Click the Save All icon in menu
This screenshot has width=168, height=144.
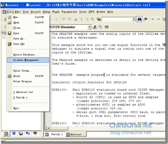pyautogui.click(x=9, y=44)
